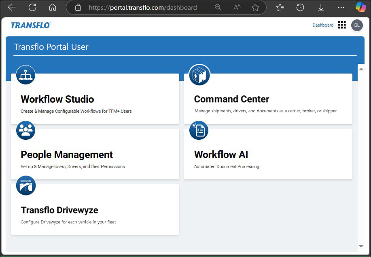Click the 'Transflo Portal User' heading
This screenshot has width=371, height=257.
coord(51,47)
